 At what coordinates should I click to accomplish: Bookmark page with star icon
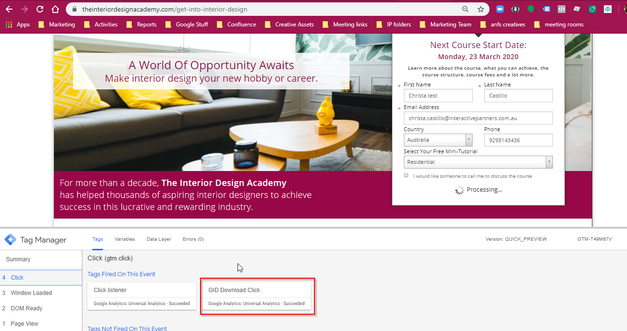pyautogui.click(x=480, y=9)
